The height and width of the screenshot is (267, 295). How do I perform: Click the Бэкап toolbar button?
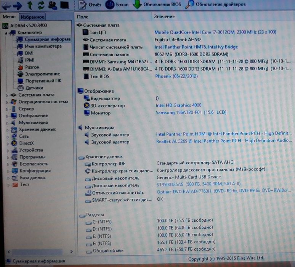117,5
